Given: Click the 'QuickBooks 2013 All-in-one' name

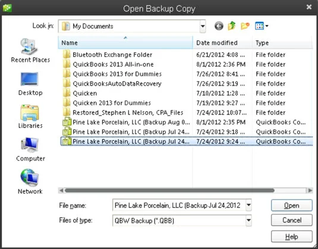Looking at the screenshot, I should 113,64.
